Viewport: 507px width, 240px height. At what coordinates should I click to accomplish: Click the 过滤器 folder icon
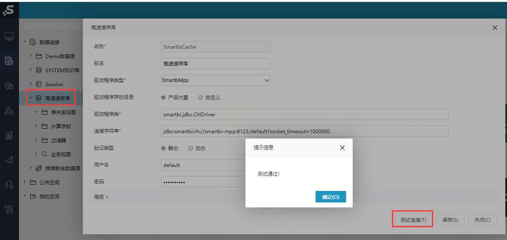[45, 140]
